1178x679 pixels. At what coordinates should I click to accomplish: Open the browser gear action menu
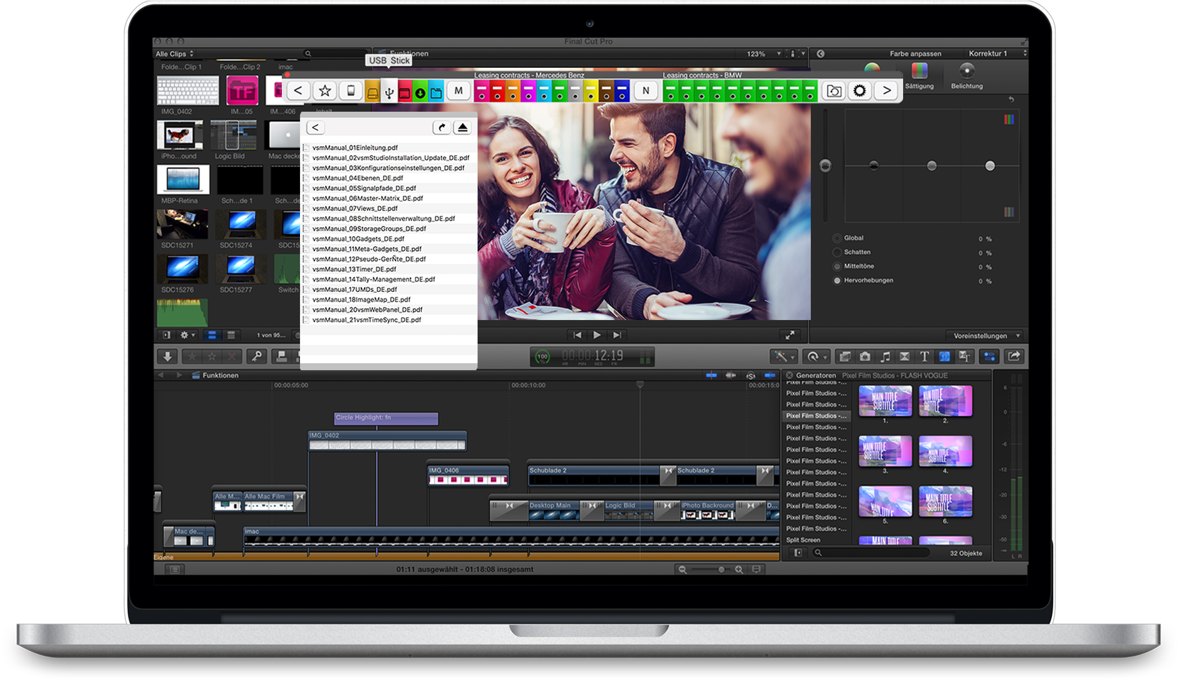point(187,335)
